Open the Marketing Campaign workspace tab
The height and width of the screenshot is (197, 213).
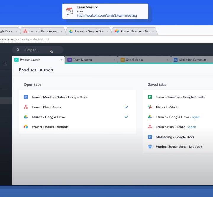coord(192,60)
